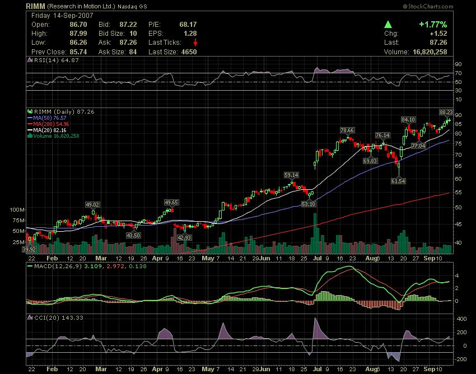The height and width of the screenshot is (374, 476).
Task: Click the Open 86.70 value
Action: [x=78, y=24]
